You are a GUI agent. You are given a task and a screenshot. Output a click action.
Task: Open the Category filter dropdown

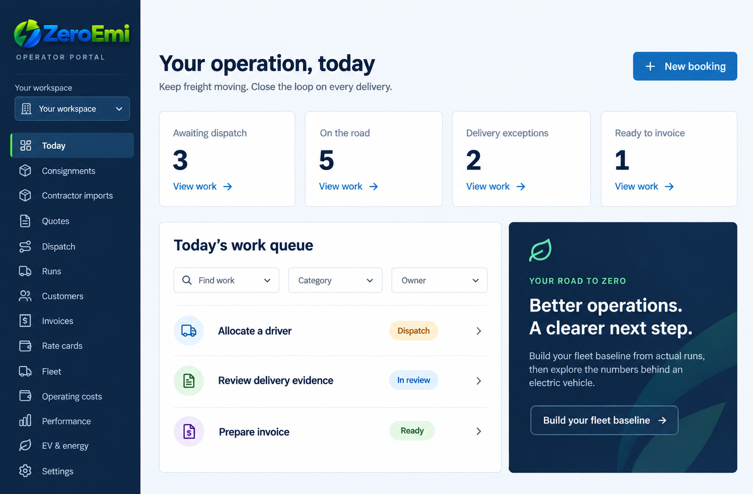[335, 280]
